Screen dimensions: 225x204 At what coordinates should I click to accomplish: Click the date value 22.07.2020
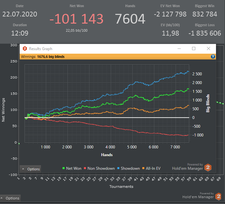point(20,14)
